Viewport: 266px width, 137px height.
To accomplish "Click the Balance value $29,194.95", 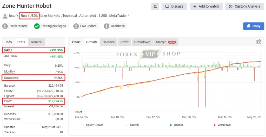I will click(56, 86).
